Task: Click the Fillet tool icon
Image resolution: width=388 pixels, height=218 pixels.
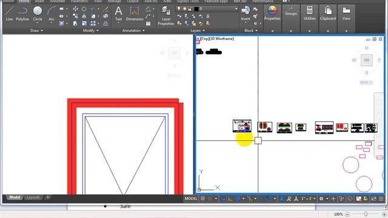Action: point(93,16)
